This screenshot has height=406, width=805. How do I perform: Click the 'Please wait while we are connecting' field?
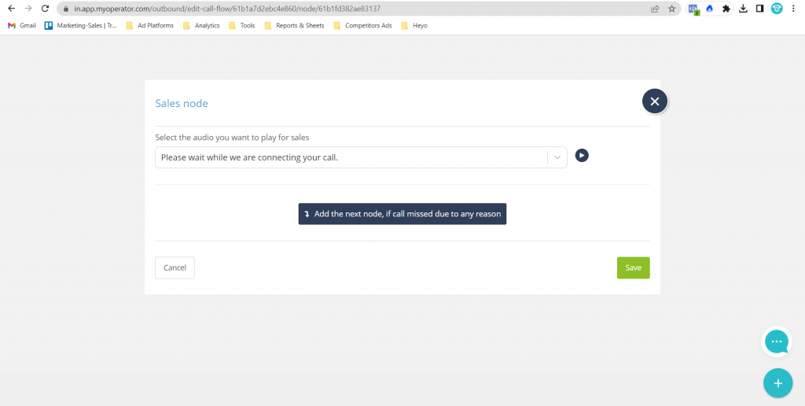point(361,157)
